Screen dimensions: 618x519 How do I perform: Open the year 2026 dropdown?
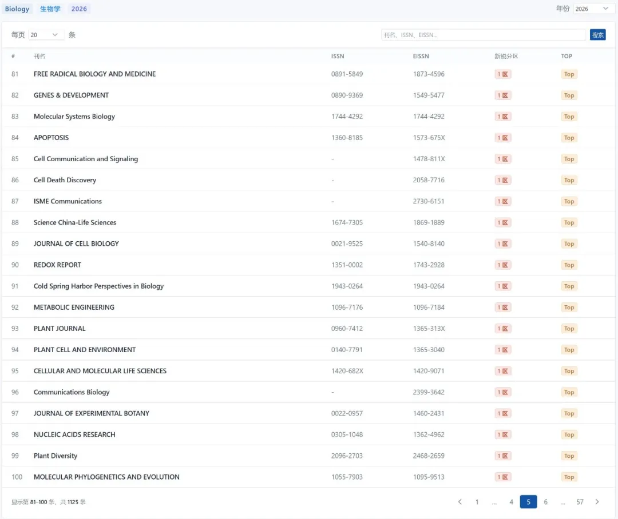point(592,9)
